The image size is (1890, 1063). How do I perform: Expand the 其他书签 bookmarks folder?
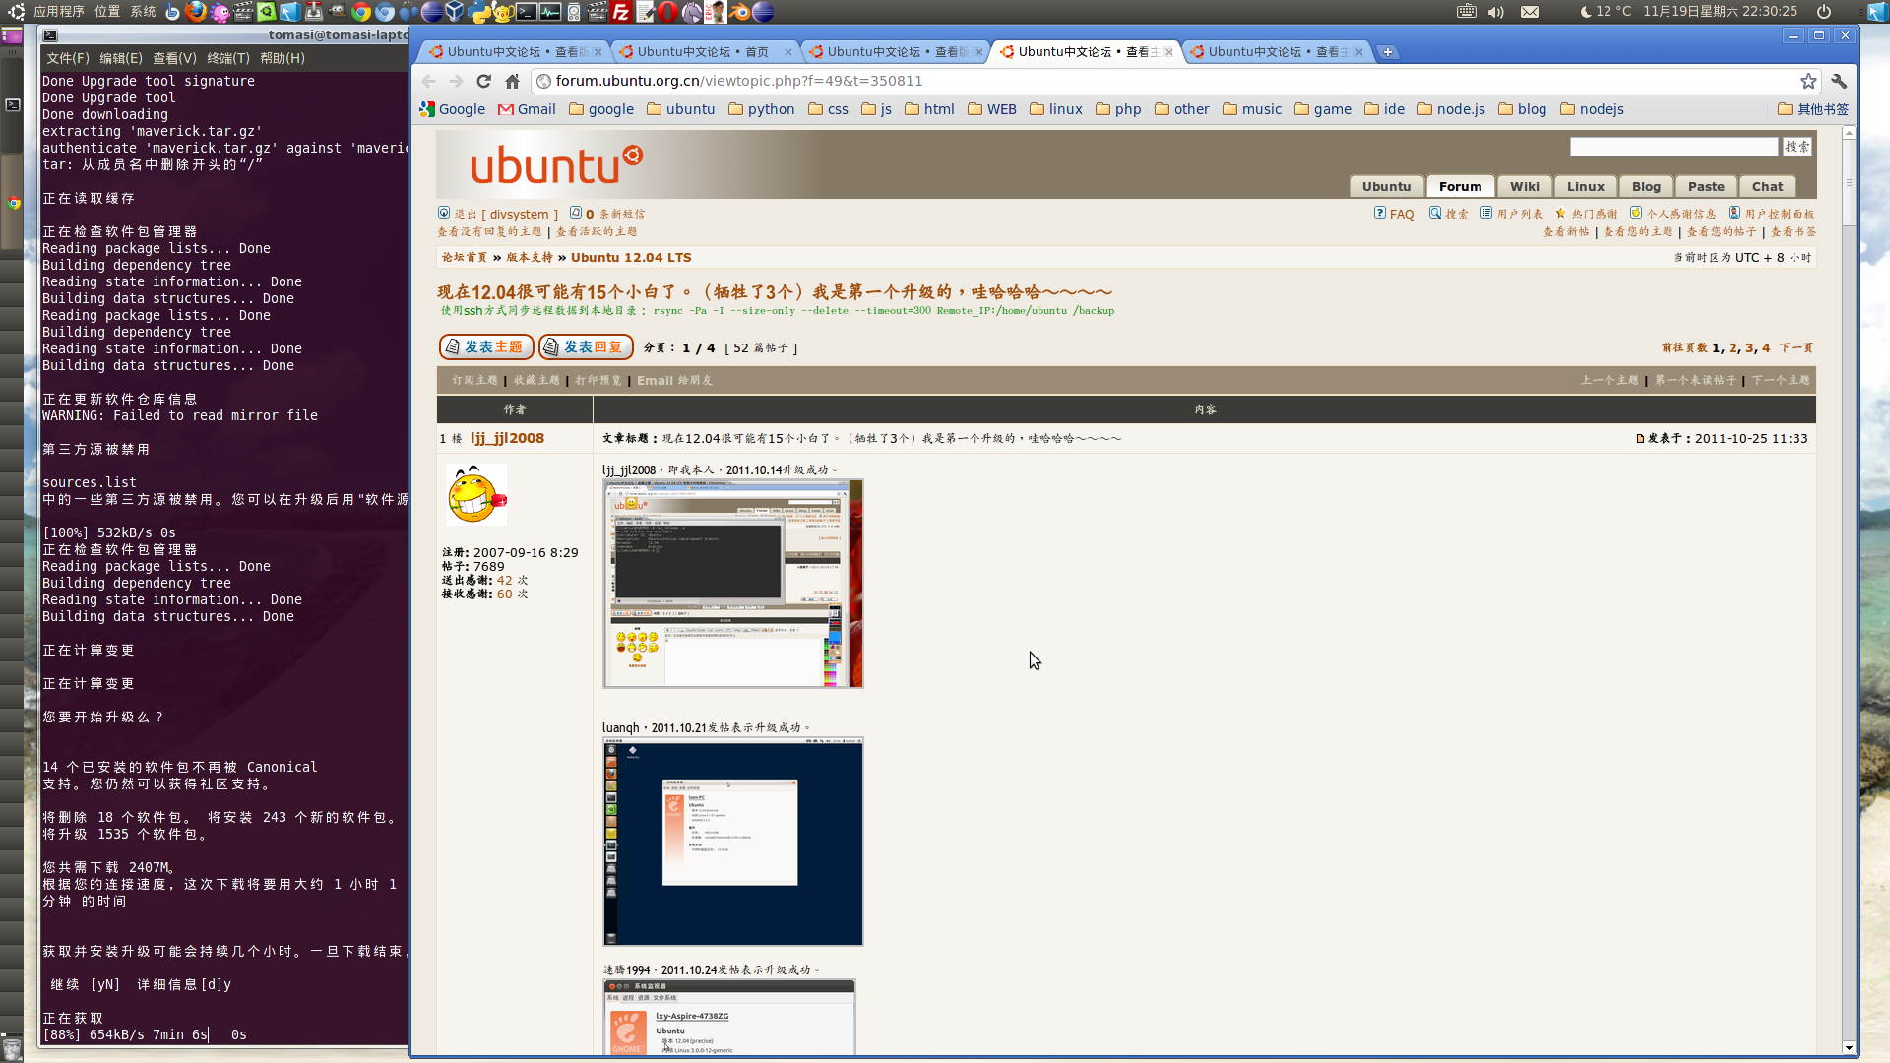coord(1813,109)
